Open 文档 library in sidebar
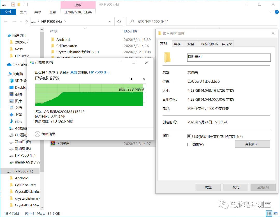The width and height of the screenshot is (280, 217). click(18, 108)
